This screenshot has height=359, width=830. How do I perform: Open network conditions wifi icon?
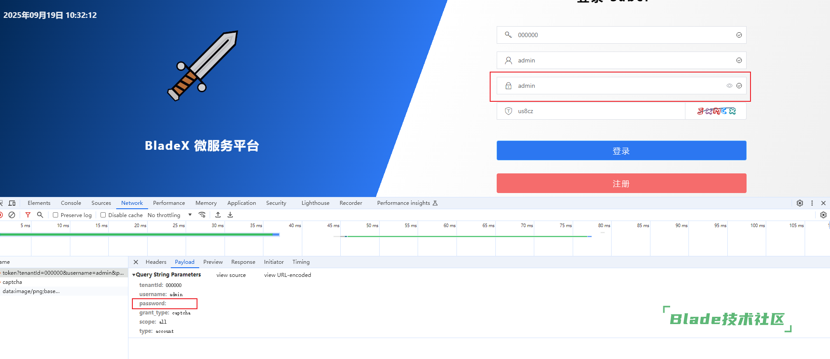202,215
